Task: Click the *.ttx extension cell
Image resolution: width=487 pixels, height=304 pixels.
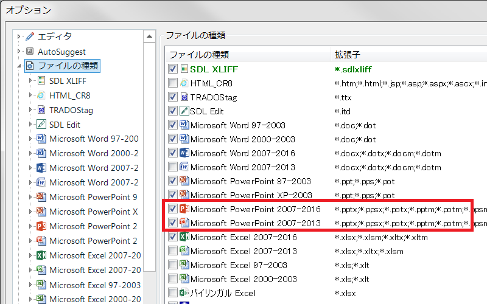Action: (x=343, y=97)
